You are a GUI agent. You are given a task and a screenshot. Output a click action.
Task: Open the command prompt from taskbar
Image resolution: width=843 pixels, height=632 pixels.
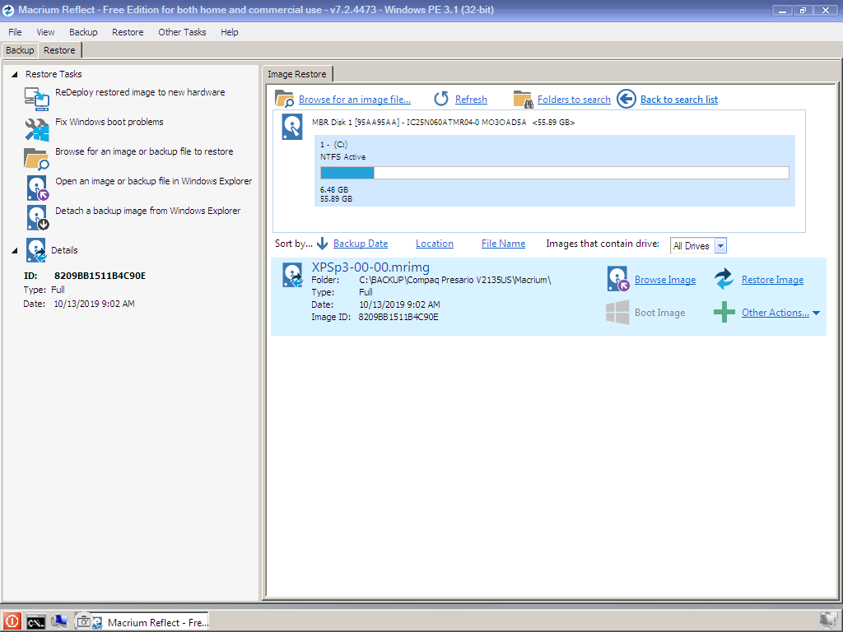coord(35,622)
